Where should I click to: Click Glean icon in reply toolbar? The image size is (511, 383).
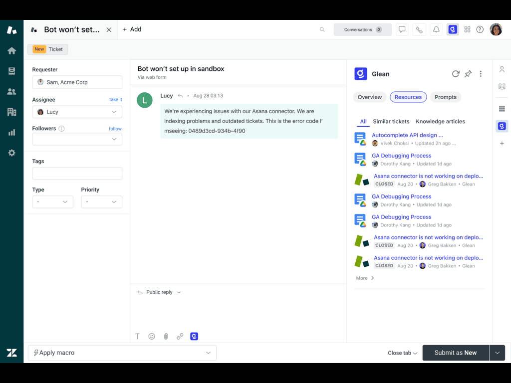tap(194, 337)
